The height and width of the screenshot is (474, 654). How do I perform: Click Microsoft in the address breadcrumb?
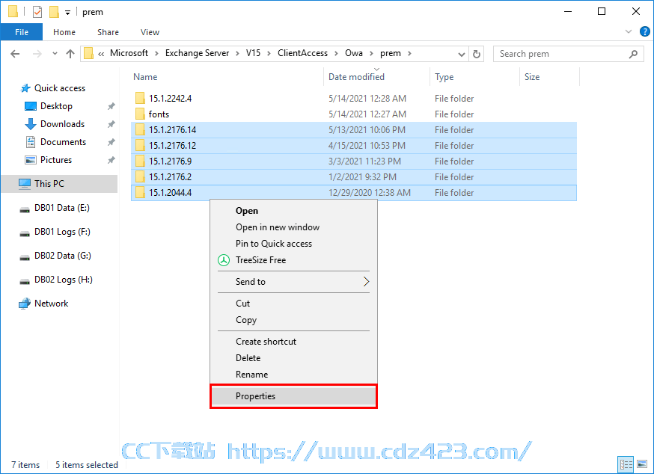pos(129,53)
